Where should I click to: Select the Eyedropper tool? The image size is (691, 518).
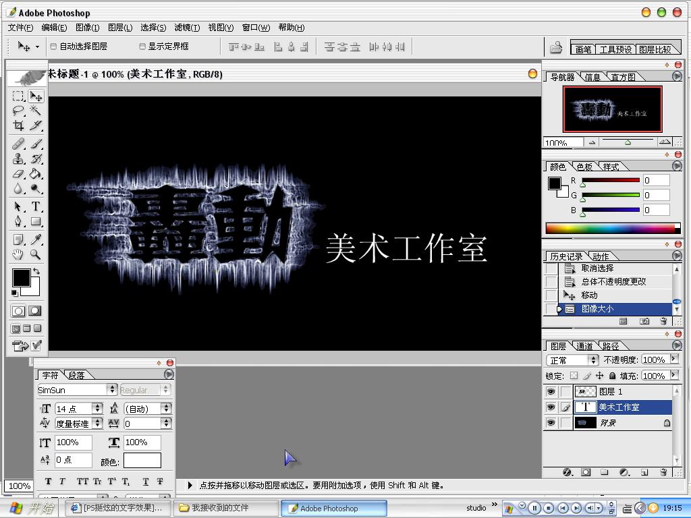click(36, 239)
